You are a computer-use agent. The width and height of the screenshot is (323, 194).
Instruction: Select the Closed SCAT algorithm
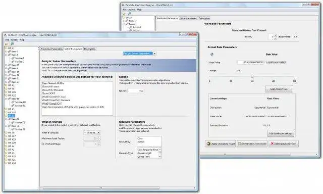[48, 93]
